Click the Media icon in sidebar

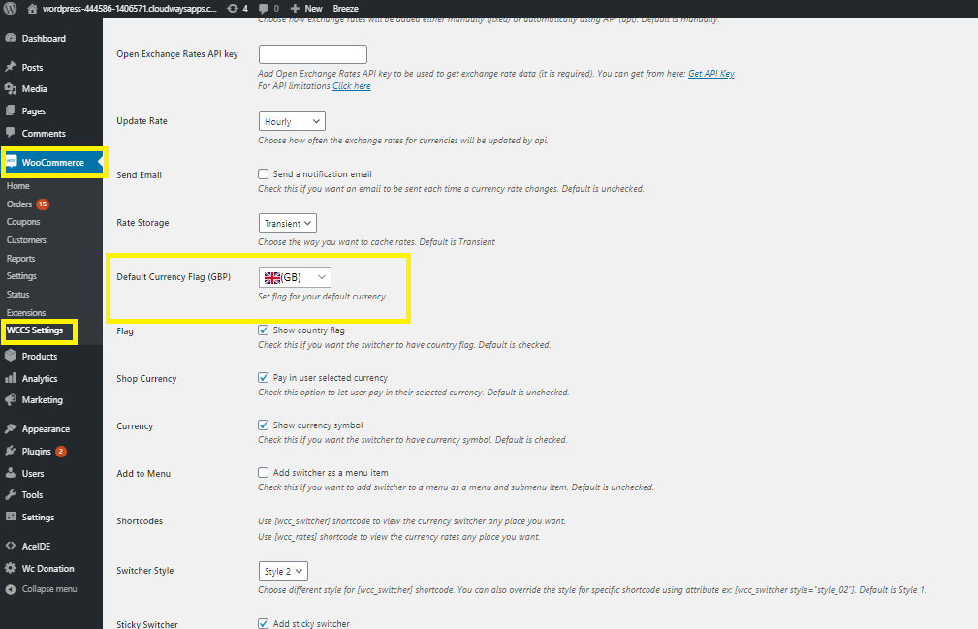click(11, 88)
